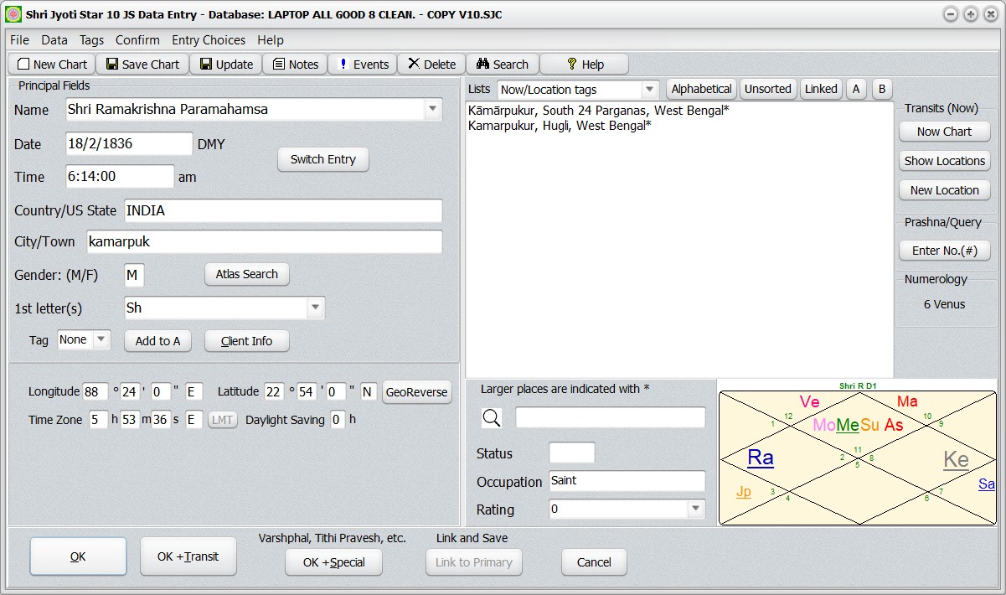Expand the 1st letter(s) dropdown

pos(315,308)
